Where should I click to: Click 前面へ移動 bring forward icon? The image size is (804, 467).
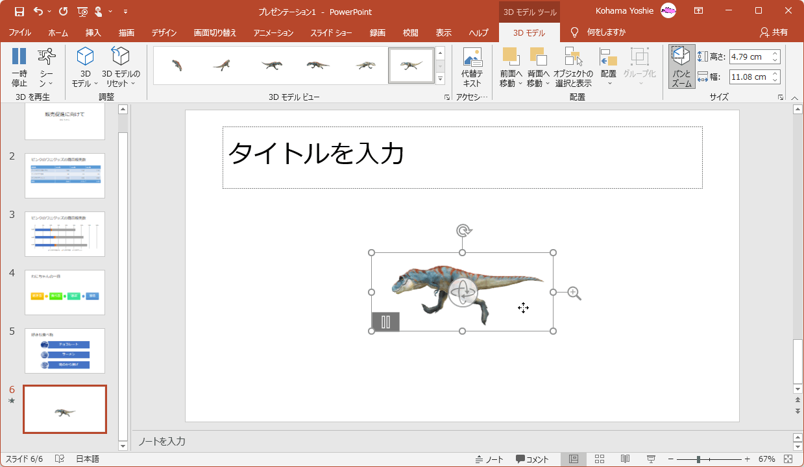click(x=511, y=57)
